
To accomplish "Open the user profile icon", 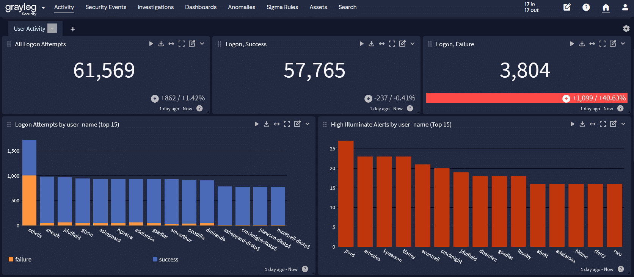I will click(x=625, y=7).
